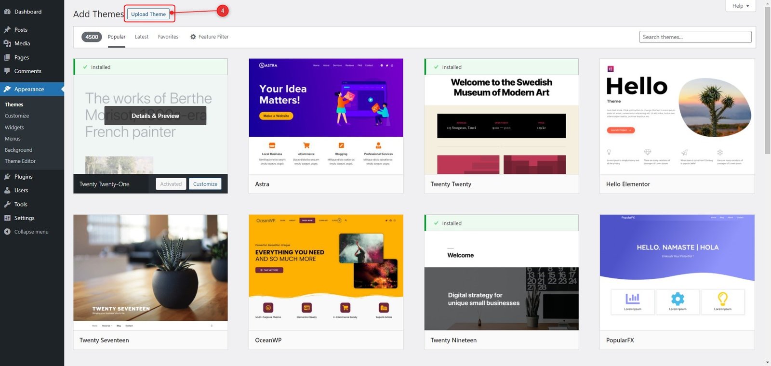Click the PopularFX theme name
This screenshot has height=366, width=771.
(x=620, y=340)
